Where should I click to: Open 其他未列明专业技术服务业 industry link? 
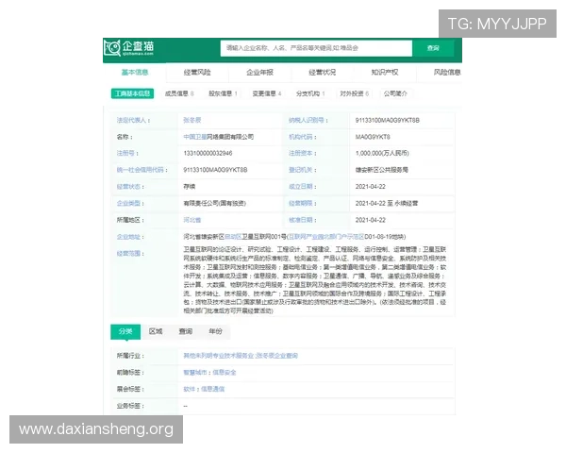tap(219, 356)
